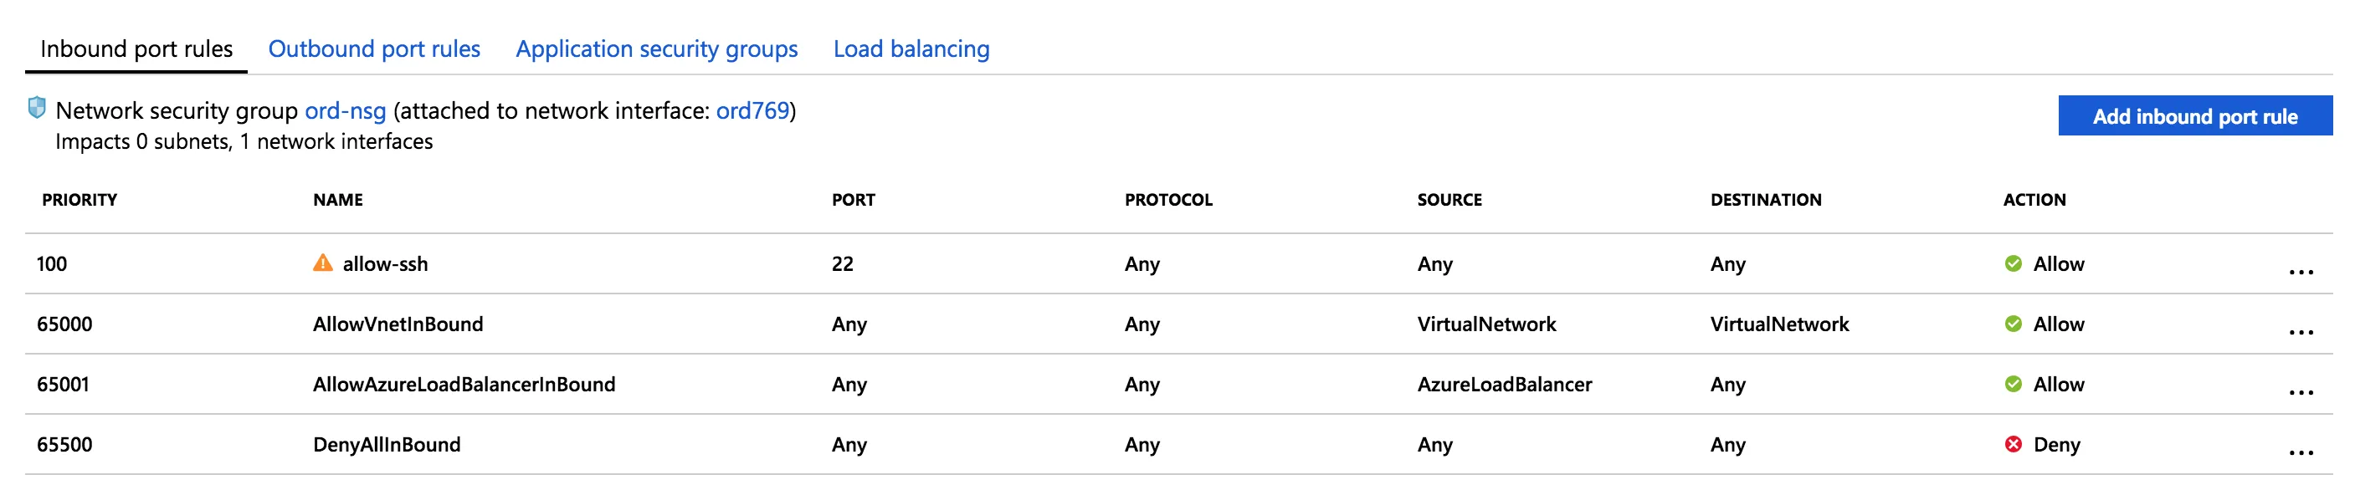Select the DenyAllInBound rule name
Screen dimensions: 2355x485
pyautogui.click(x=387, y=445)
